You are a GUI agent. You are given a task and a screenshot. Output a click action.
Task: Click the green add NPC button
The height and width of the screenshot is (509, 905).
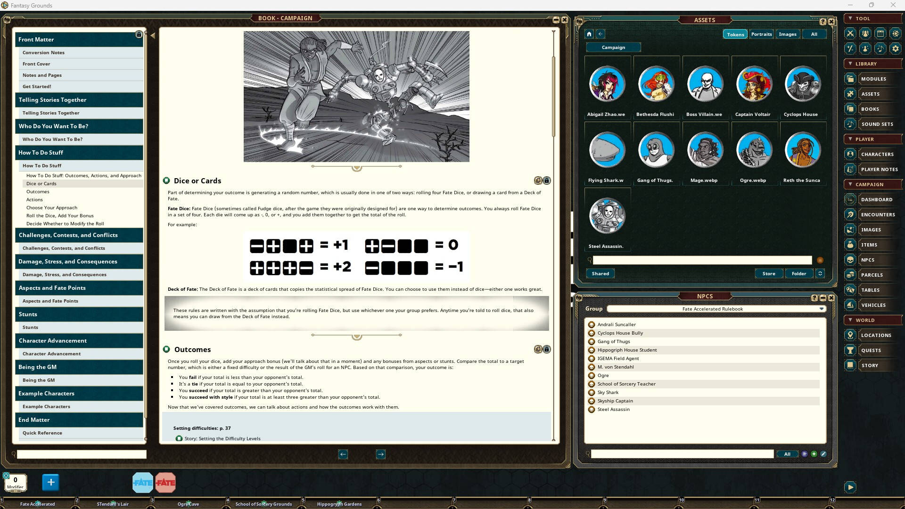click(x=814, y=454)
